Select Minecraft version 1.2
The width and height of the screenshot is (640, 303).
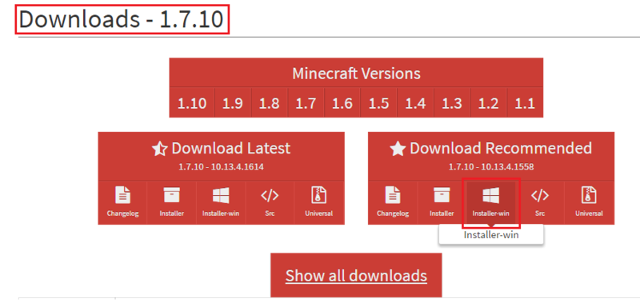[x=489, y=103]
